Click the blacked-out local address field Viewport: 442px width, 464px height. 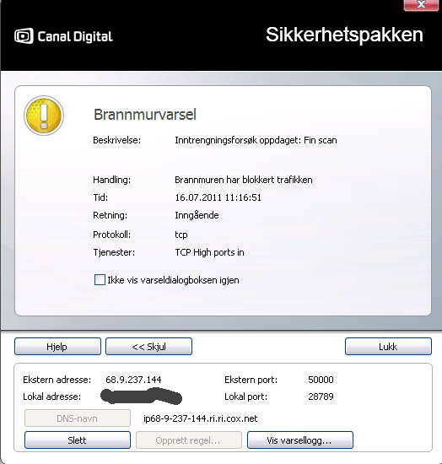(141, 397)
